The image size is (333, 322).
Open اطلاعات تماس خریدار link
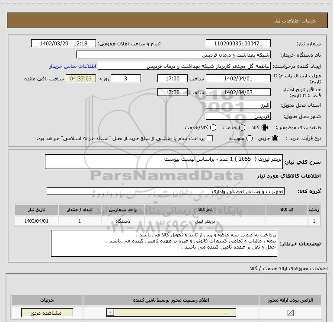pos(73,66)
